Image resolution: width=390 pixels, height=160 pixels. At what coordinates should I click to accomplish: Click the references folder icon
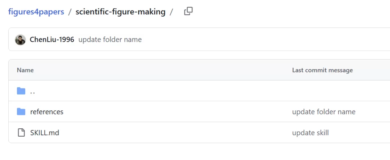click(21, 112)
